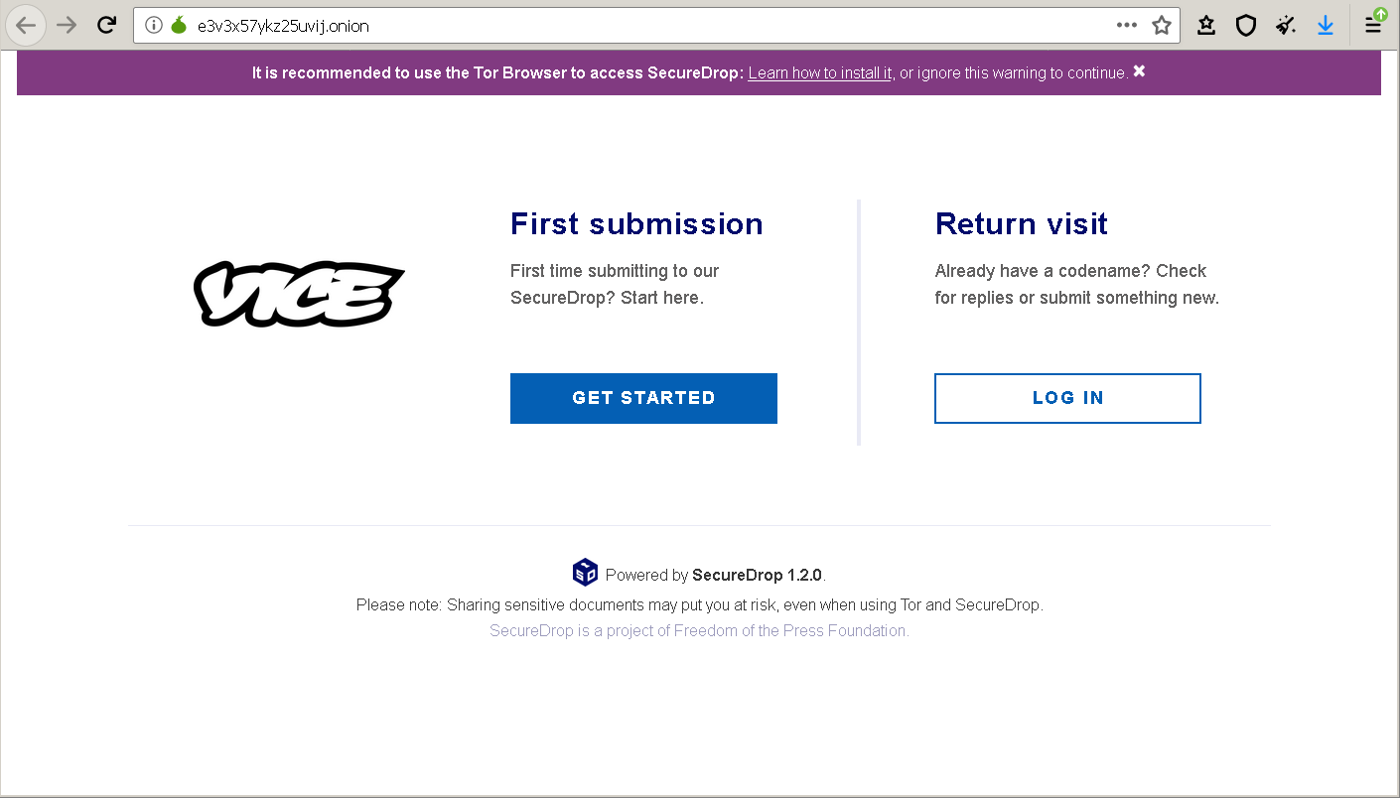Go back to the previous page
This screenshot has width=1400, height=798.
[x=26, y=26]
